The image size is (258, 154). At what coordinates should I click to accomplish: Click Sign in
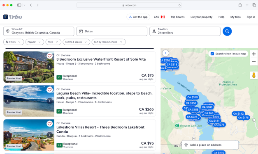tap(251, 17)
